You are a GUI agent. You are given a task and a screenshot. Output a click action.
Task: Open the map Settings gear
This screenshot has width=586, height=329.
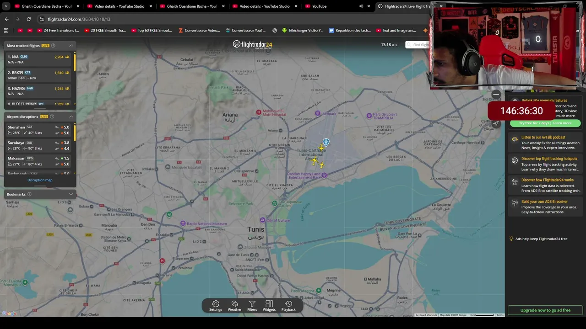216,306
